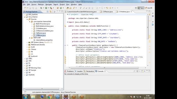Click the Last Edit Location icon

coord(107,8)
